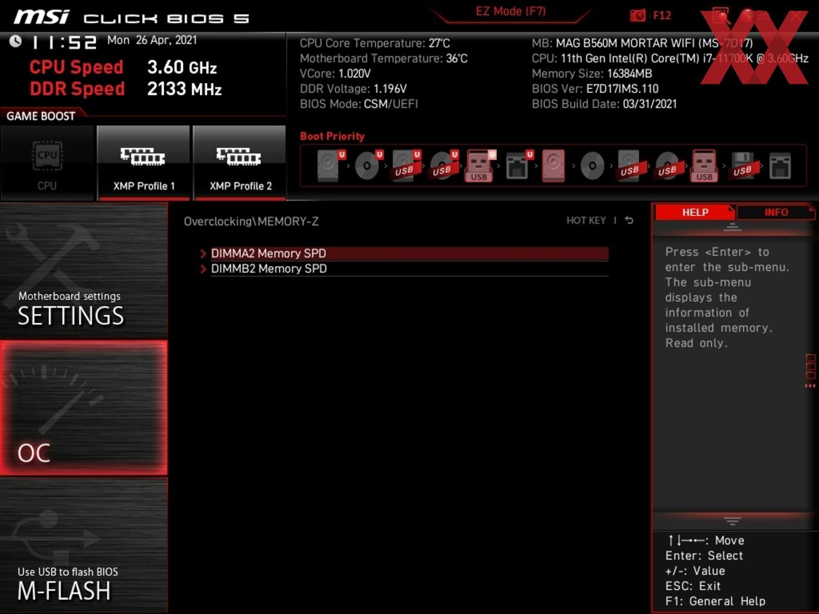This screenshot has height=614, width=819.
Task: Click CPU Core Temperature 27°C reading
Action: pos(375,43)
